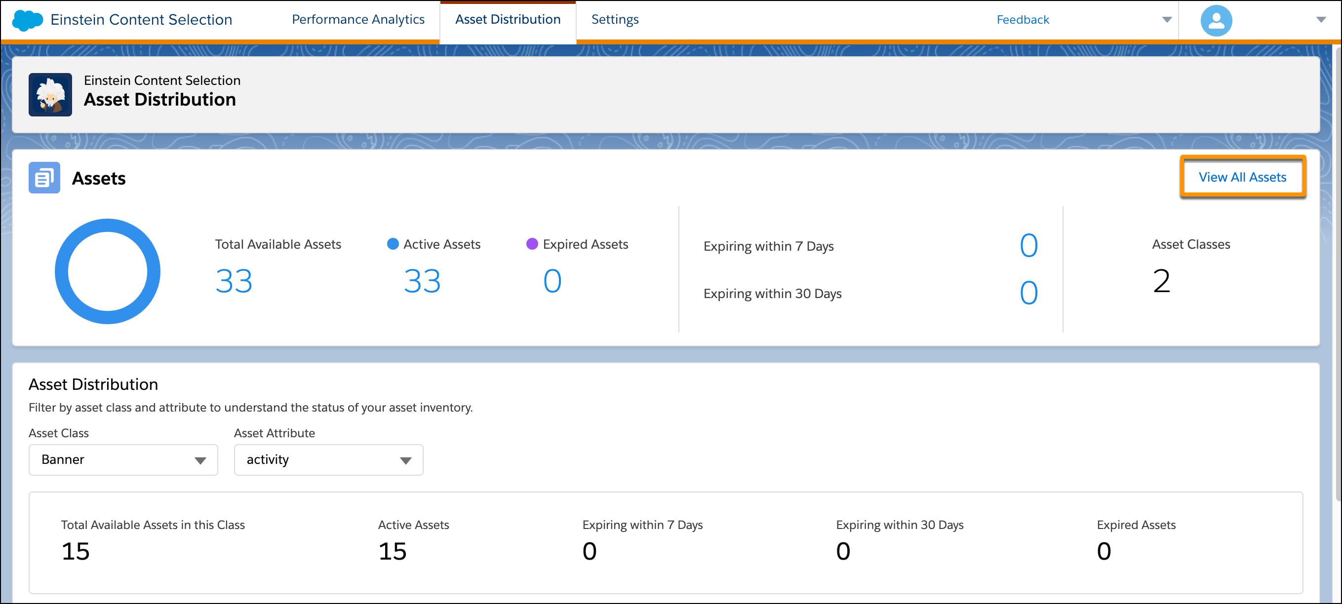The height and width of the screenshot is (604, 1342).
Task: Click the Asset Classes count of 2
Action: 1161,281
